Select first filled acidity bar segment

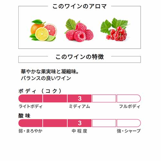(x=31, y=123)
